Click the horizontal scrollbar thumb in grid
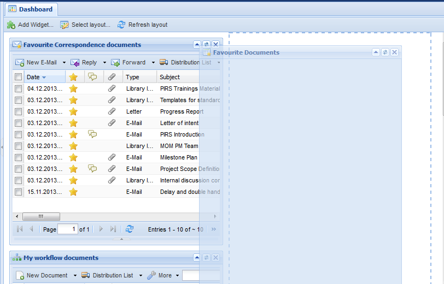 (42, 217)
